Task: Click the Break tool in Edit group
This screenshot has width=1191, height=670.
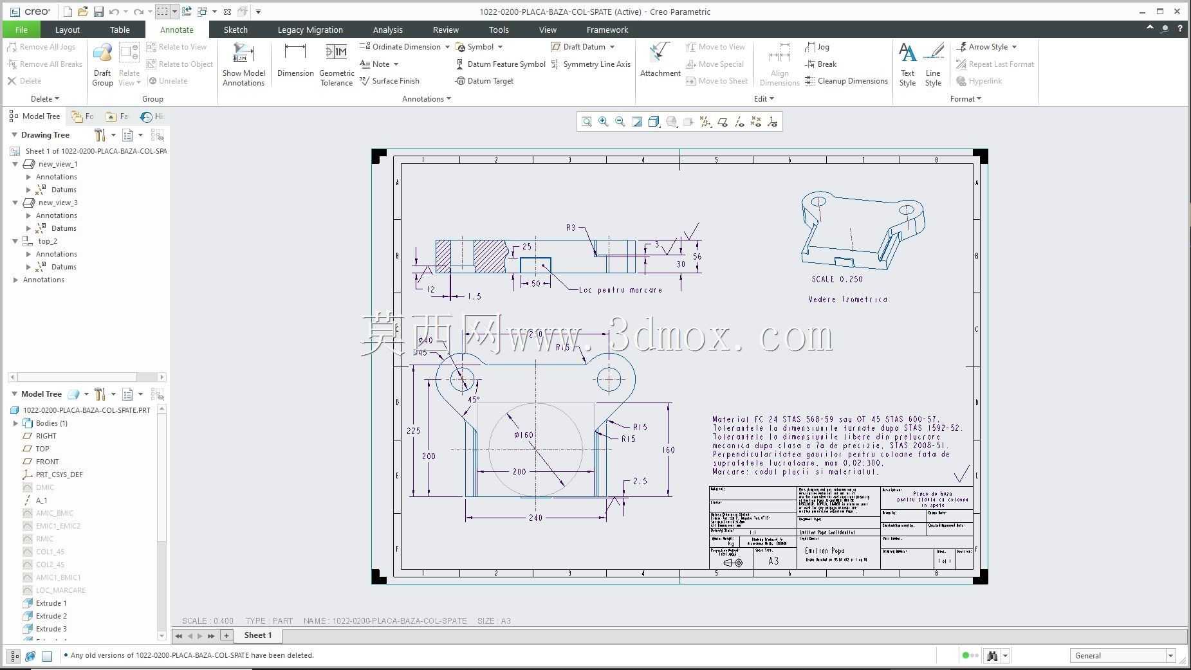Action: pos(820,64)
